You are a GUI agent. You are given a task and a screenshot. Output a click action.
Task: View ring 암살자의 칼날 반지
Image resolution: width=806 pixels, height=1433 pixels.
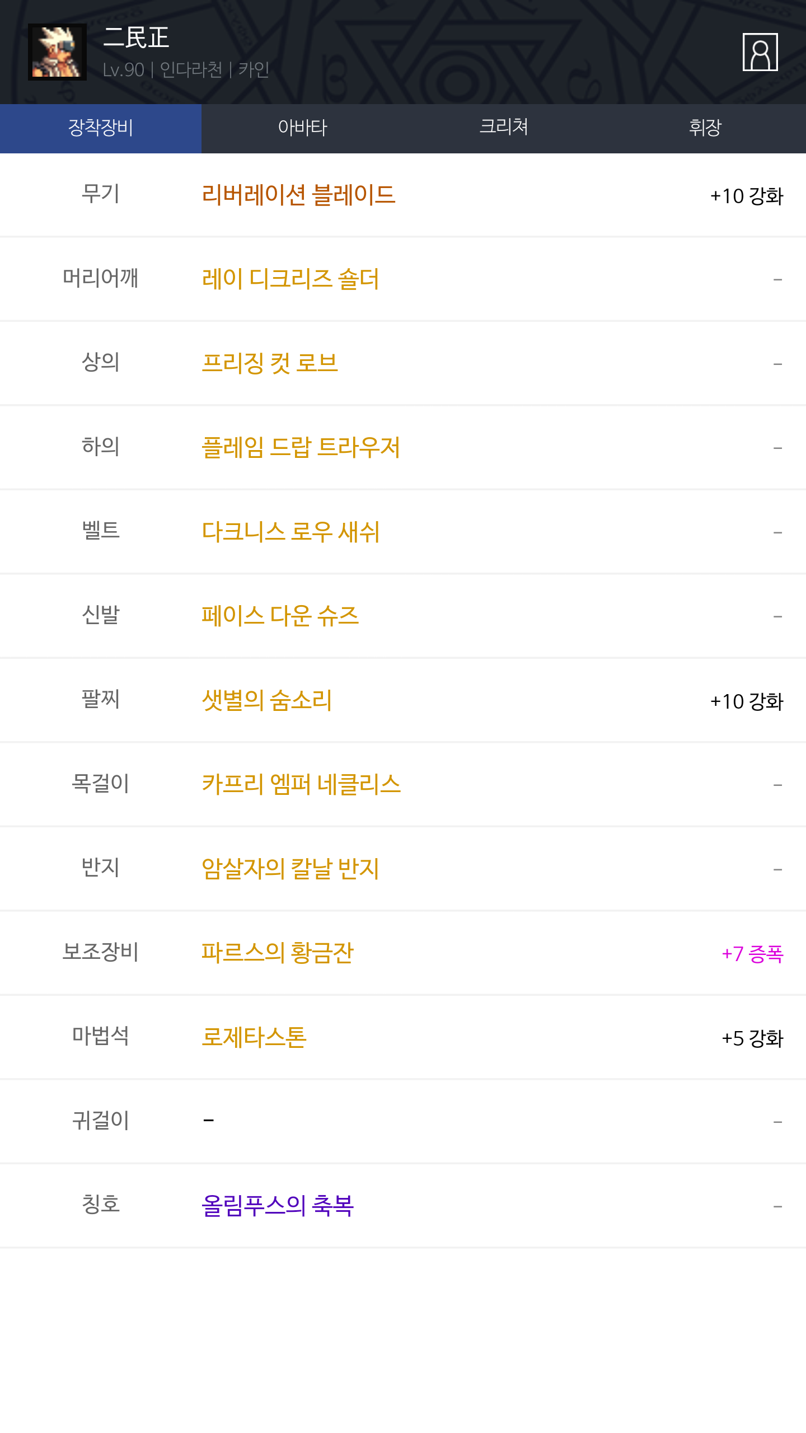pos(290,869)
